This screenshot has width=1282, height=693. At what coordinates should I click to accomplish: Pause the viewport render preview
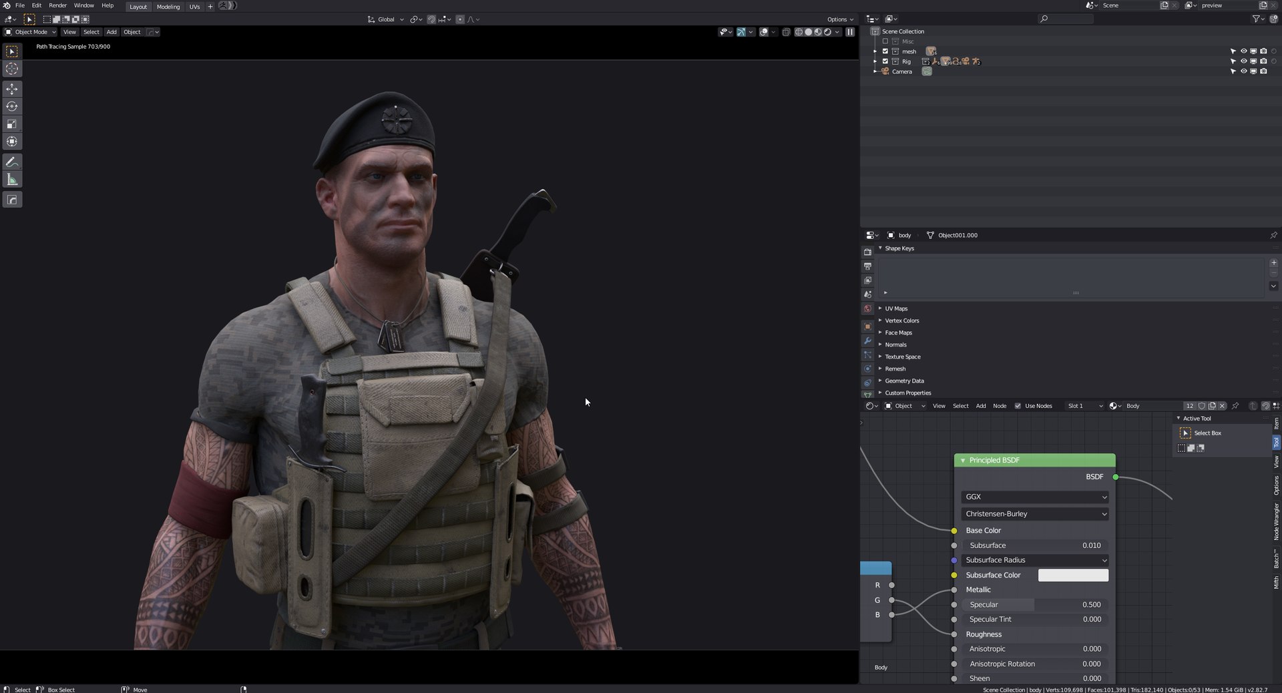tap(850, 32)
